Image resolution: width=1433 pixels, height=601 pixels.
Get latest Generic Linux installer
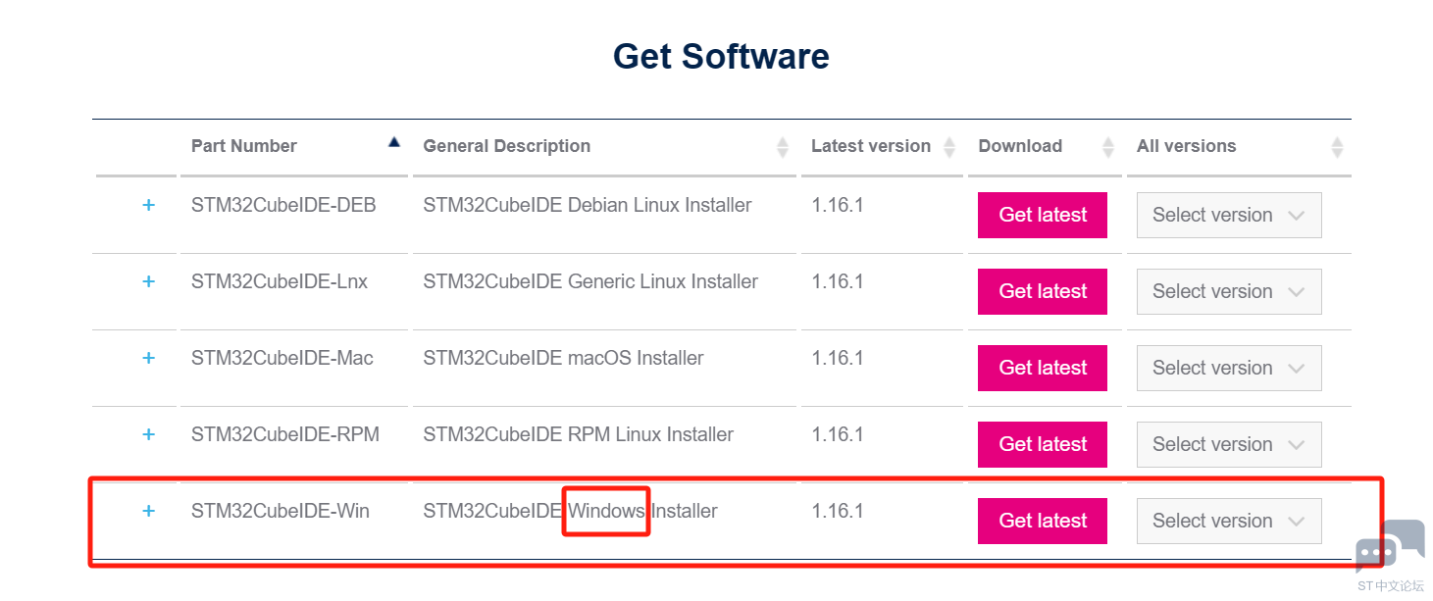(1043, 291)
